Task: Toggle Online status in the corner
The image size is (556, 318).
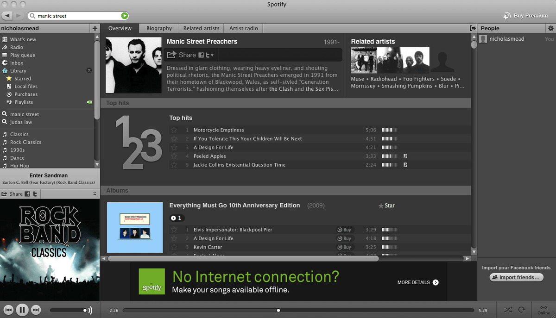Action: point(543,310)
